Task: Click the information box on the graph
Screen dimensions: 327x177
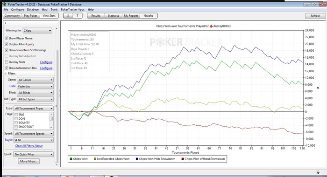Action: [90, 52]
